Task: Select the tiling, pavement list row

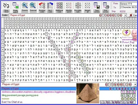Action: pos(20,95)
